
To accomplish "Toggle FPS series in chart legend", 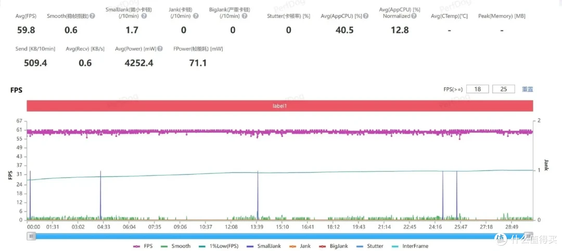I will coord(142,246).
